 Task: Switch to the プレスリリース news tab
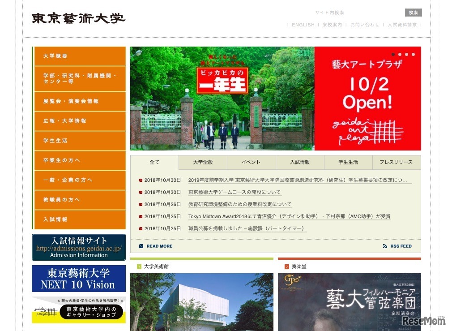(x=396, y=162)
